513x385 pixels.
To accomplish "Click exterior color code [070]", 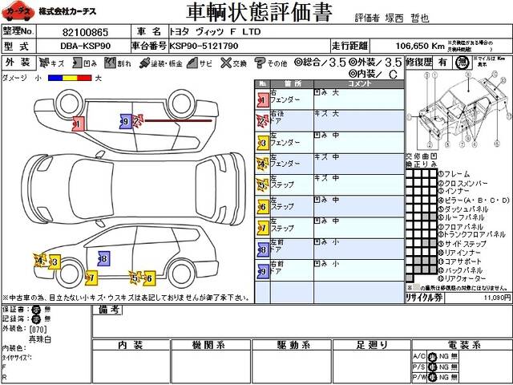I will coord(38,329).
